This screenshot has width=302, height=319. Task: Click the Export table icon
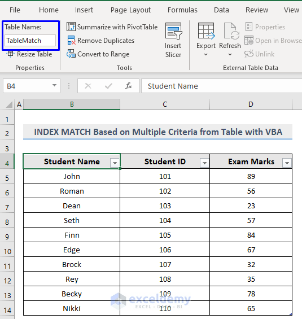pyautogui.click(x=206, y=31)
